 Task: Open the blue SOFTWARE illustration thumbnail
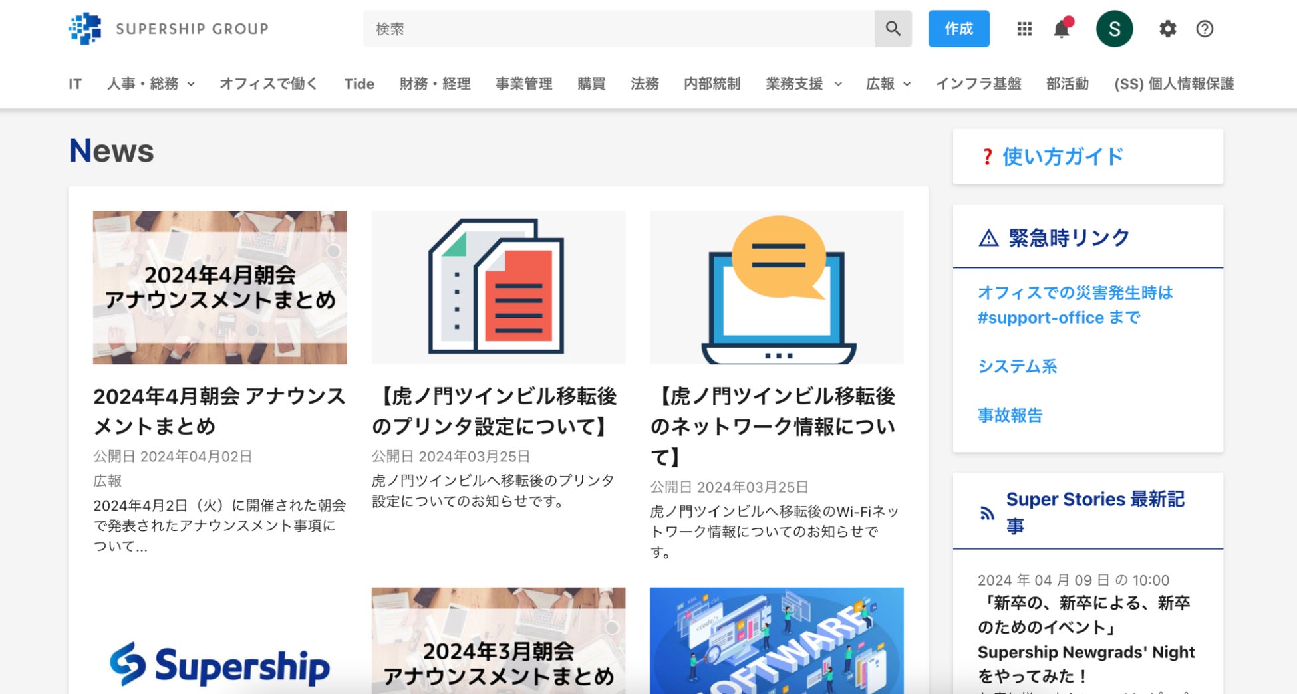coord(777,641)
